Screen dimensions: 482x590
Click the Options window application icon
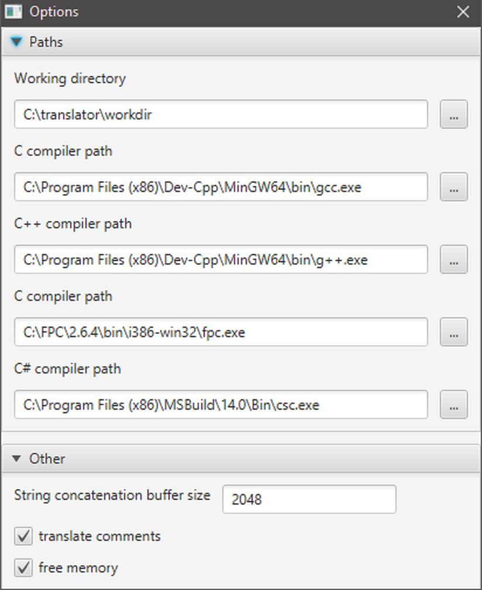(13, 12)
